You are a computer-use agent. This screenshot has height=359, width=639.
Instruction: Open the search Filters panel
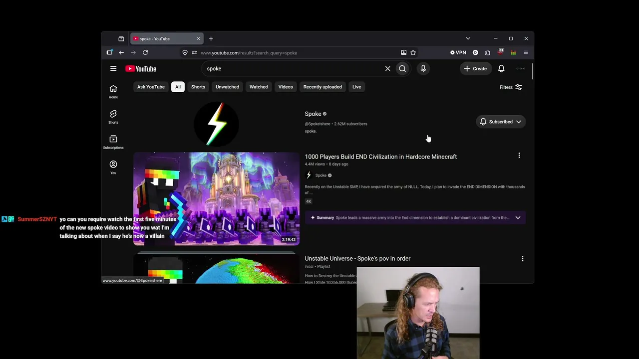coord(511,87)
